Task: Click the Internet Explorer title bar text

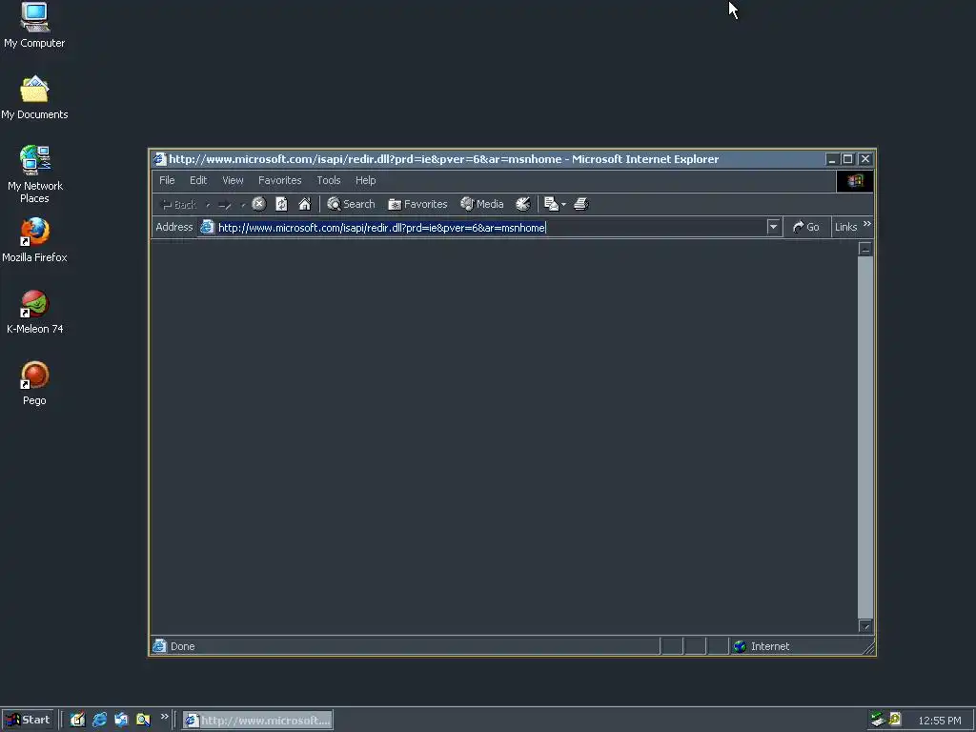Action: (x=444, y=159)
